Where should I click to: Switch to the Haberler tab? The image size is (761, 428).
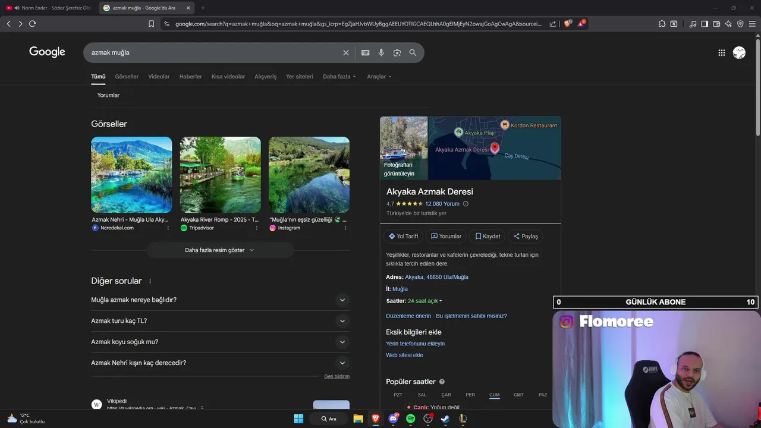coord(191,77)
